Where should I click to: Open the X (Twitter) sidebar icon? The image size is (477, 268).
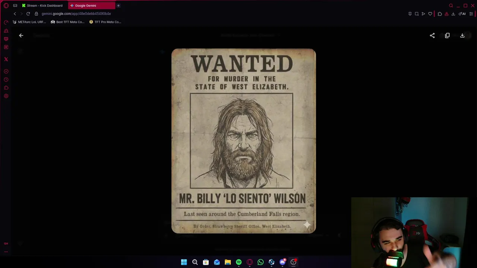click(6, 59)
